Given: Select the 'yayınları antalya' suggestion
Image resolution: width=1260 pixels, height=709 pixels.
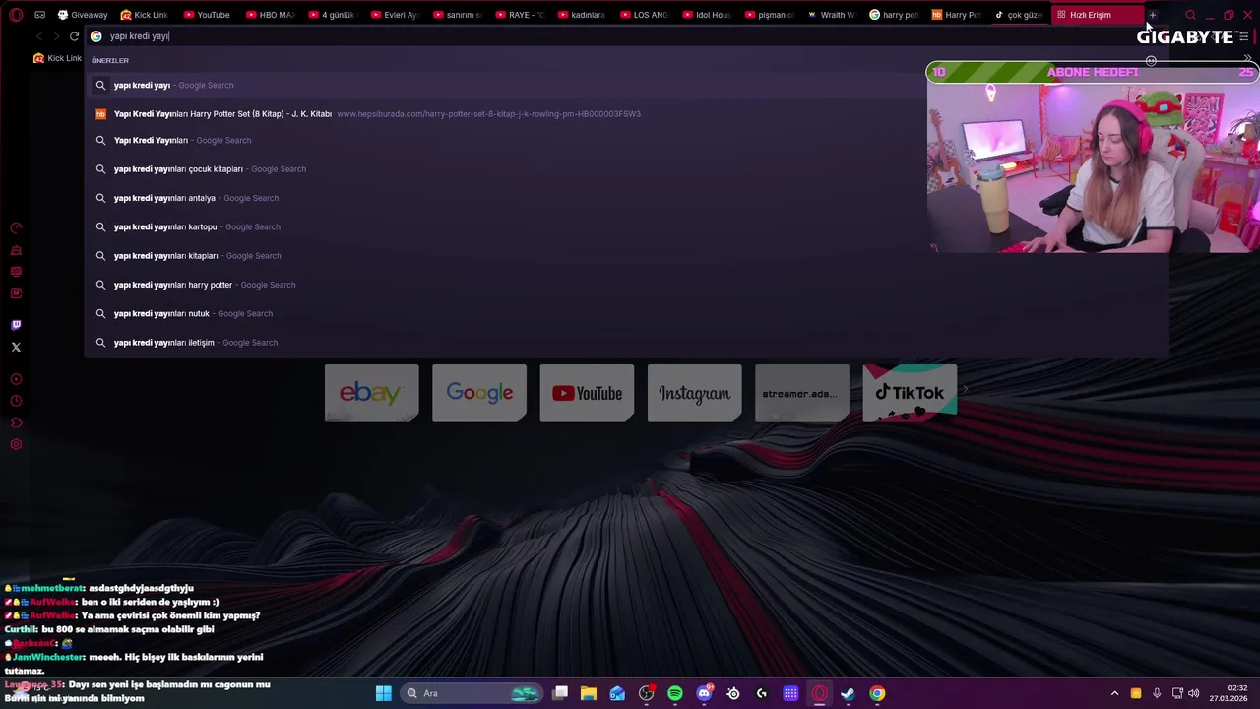Looking at the screenshot, I should point(626,198).
